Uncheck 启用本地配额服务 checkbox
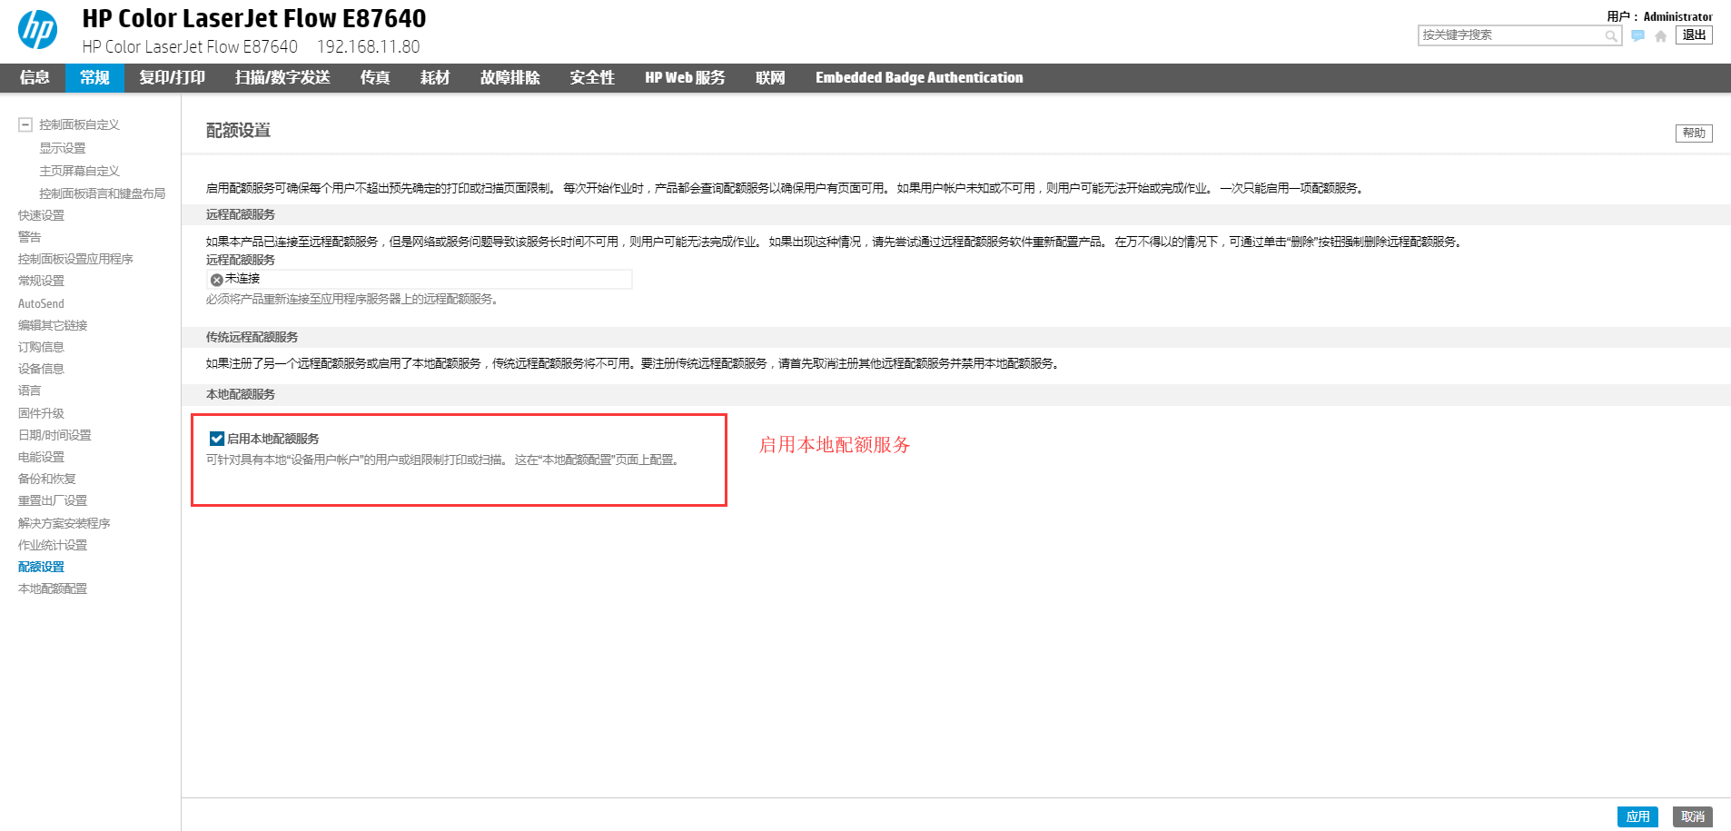The image size is (1731, 831). click(x=216, y=439)
